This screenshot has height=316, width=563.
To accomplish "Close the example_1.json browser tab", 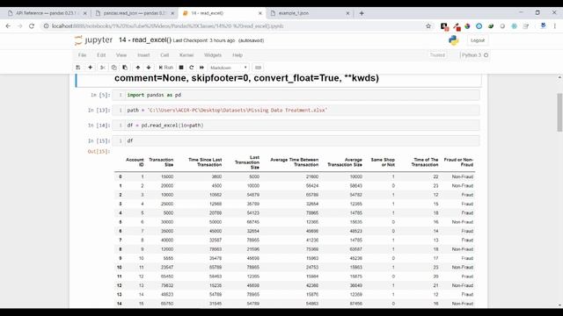I will coord(347,13).
